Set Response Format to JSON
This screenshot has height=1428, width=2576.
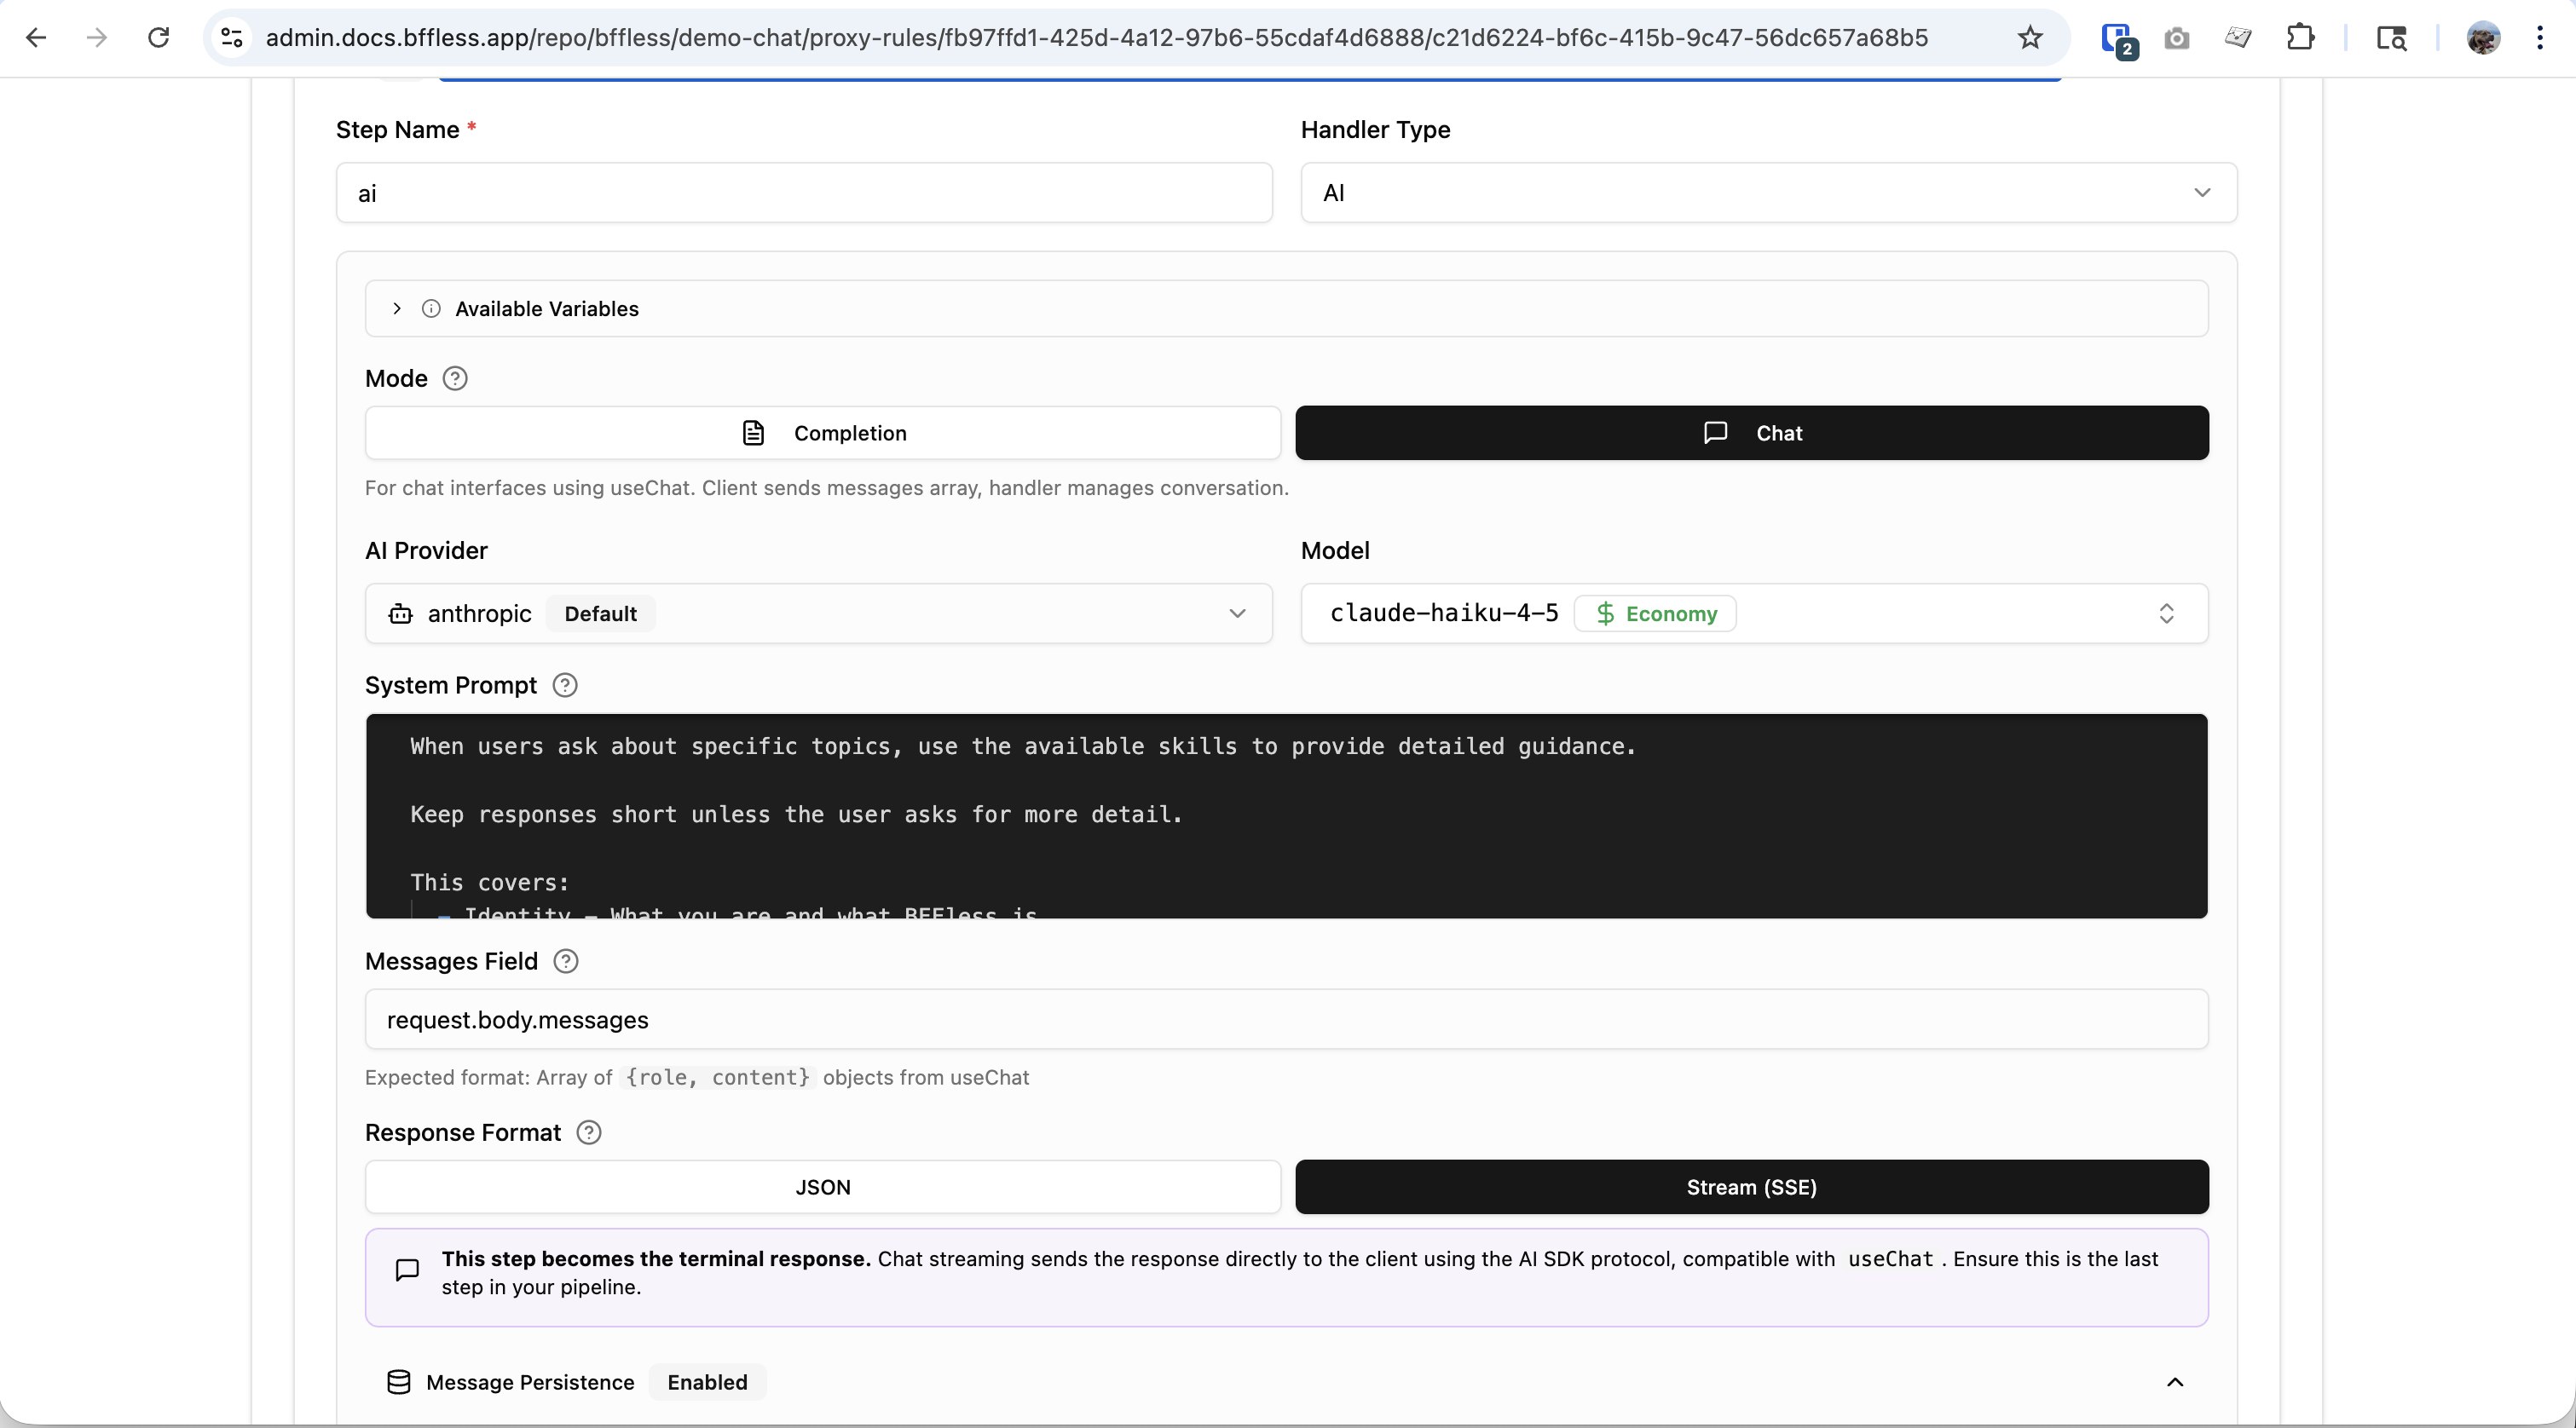point(822,1187)
